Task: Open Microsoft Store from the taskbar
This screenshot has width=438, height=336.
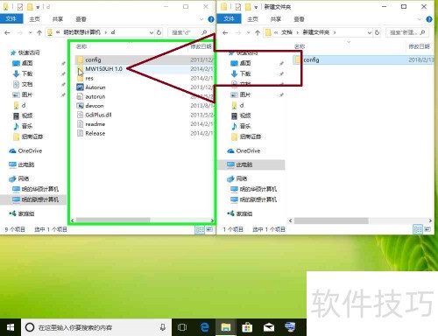Action: point(247,327)
